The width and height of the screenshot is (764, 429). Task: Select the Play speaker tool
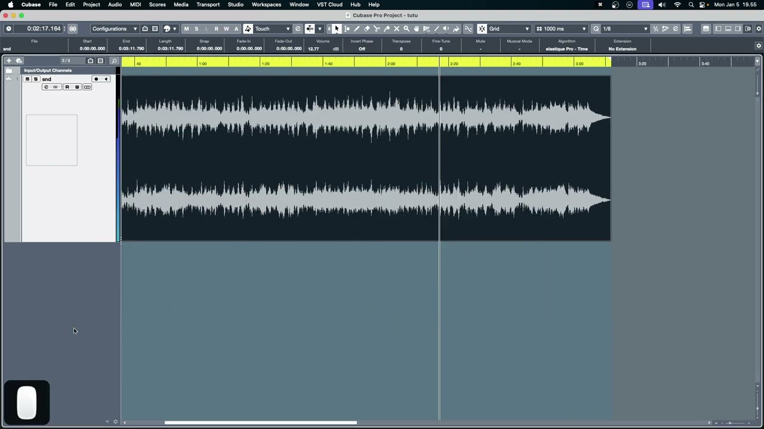pyautogui.click(x=446, y=29)
